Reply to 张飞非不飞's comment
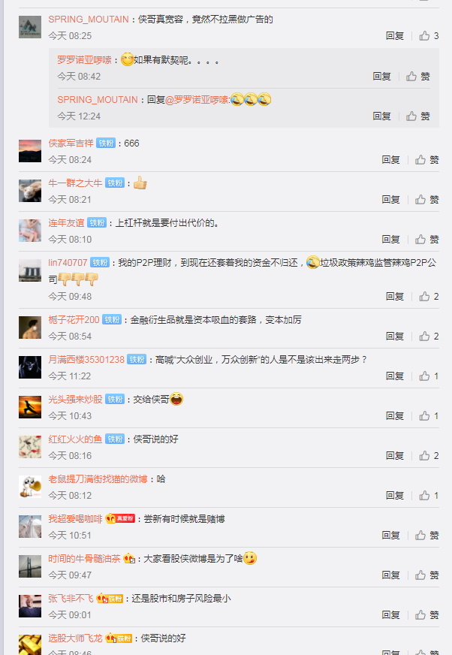This screenshot has height=655, width=452. (x=390, y=615)
